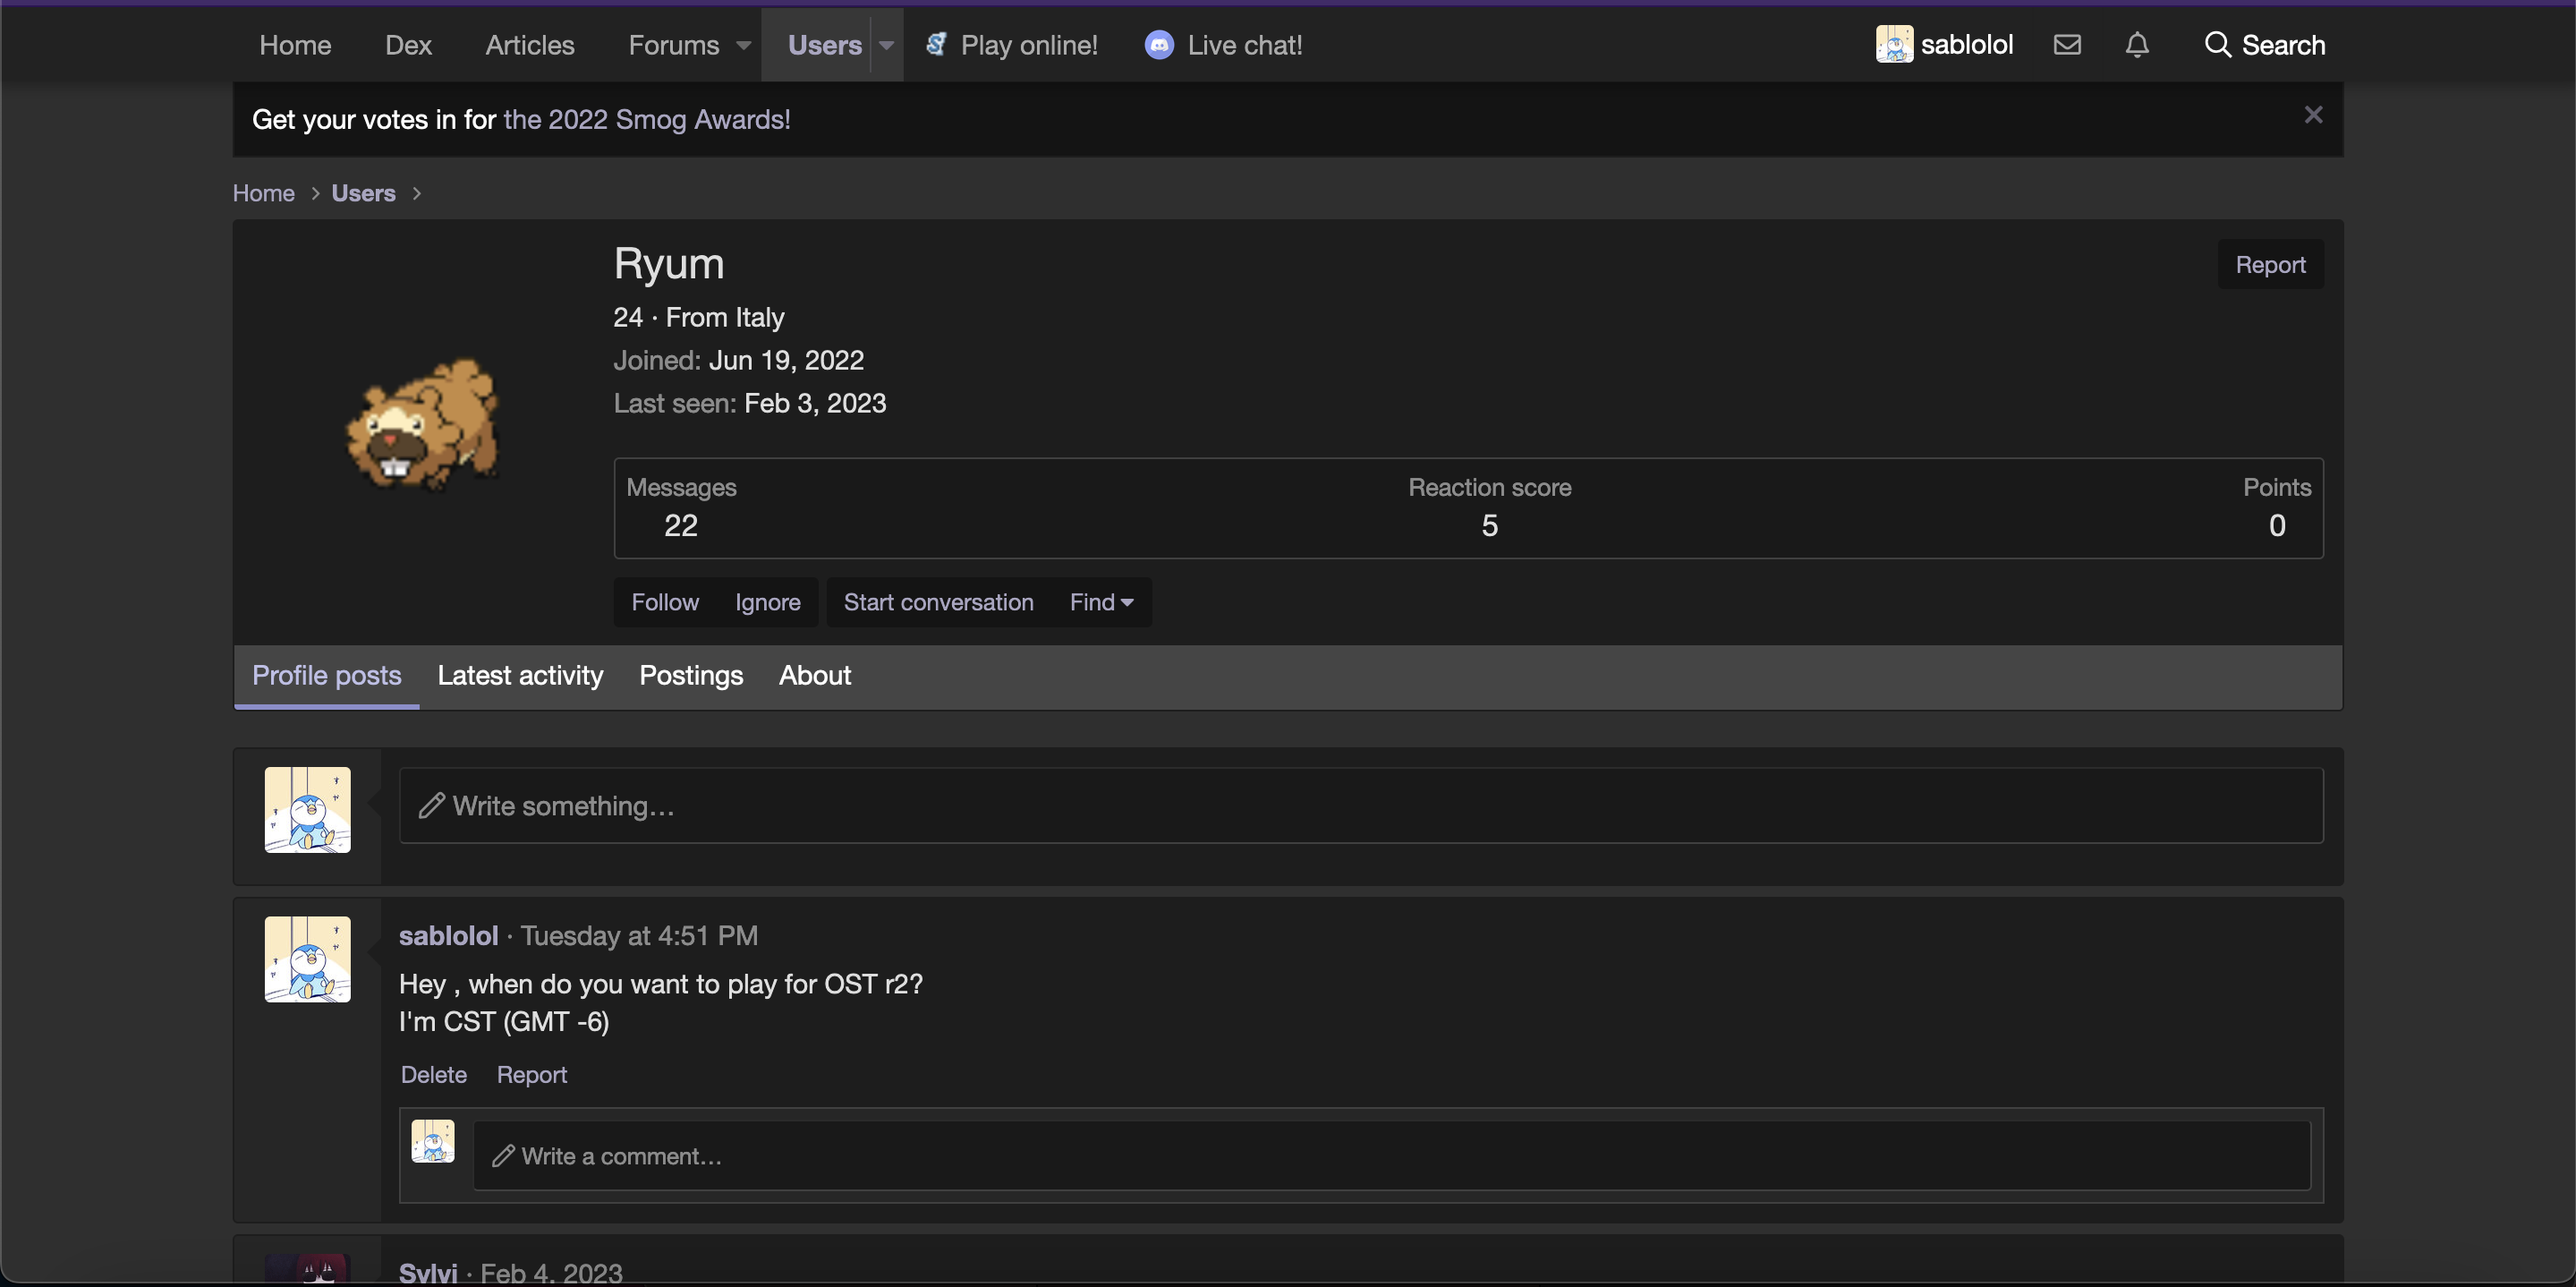The height and width of the screenshot is (1287, 2576).
Task: Click the Messages count 22
Action: (681, 526)
